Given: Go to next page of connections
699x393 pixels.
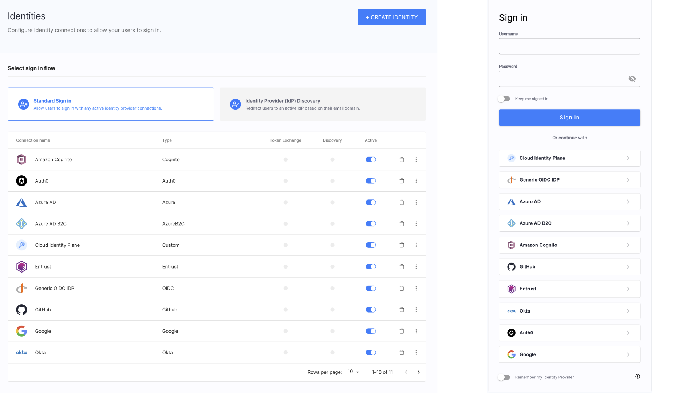Looking at the screenshot, I should tap(419, 372).
